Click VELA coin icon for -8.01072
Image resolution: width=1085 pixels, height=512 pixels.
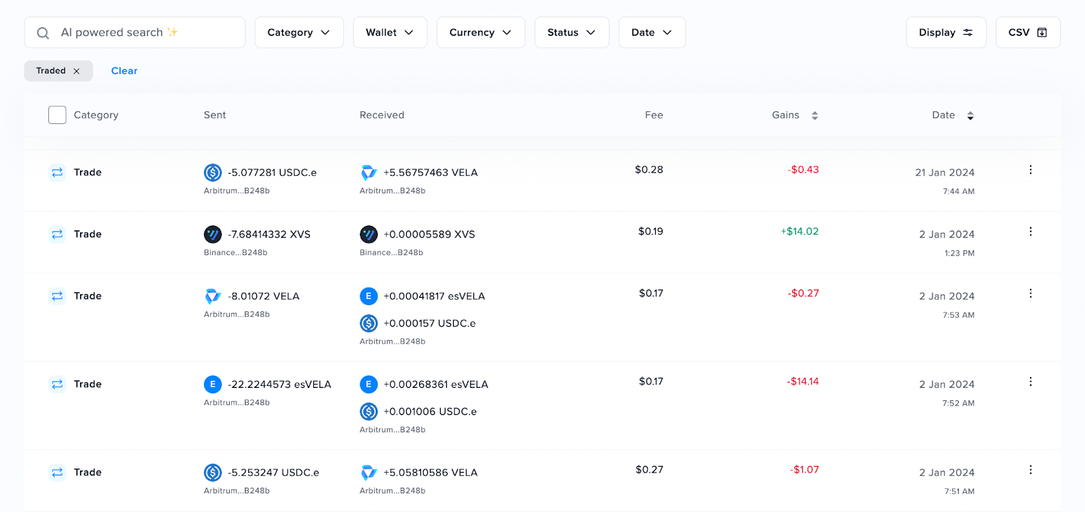click(x=213, y=296)
